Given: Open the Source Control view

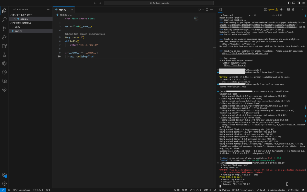Looking at the screenshot, I should coord(4,28).
